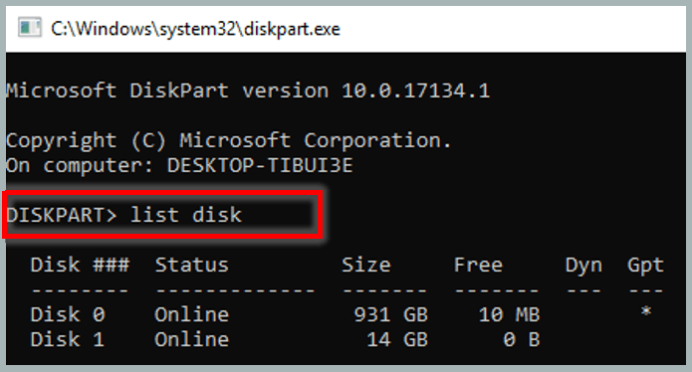Click the computer name DESKTOP-TIBUI3E
692x372 pixels.
[260, 166]
